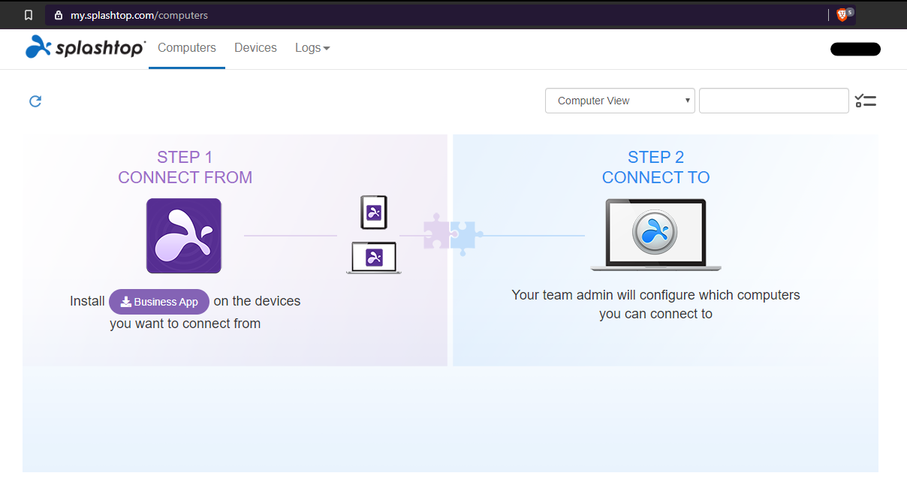The height and width of the screenshot is (494, 907).
Task: Click the small laptop icon in Step 1
Action: (373, 257)
